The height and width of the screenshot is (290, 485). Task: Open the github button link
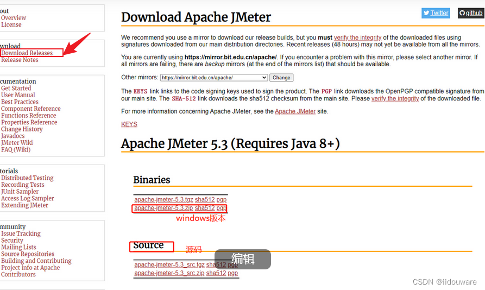click(471, 13)
